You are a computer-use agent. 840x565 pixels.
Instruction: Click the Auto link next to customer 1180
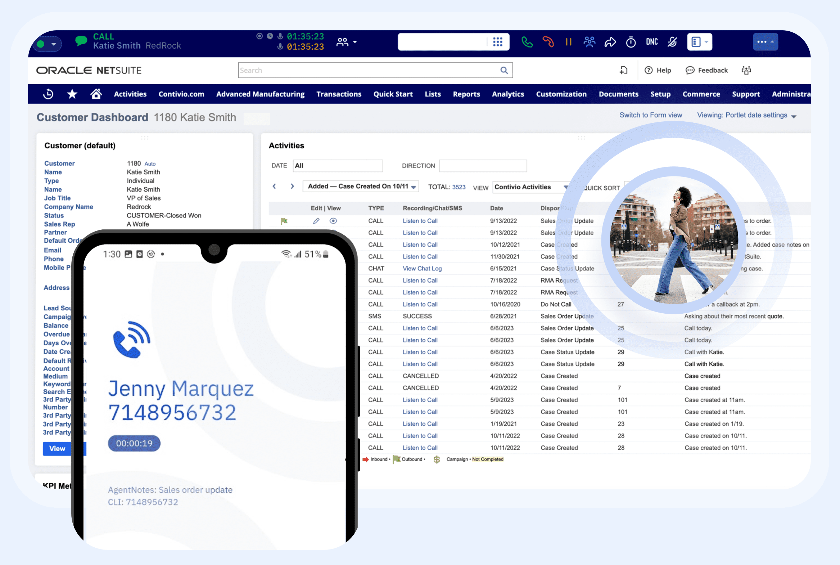[x=150, y=163]
